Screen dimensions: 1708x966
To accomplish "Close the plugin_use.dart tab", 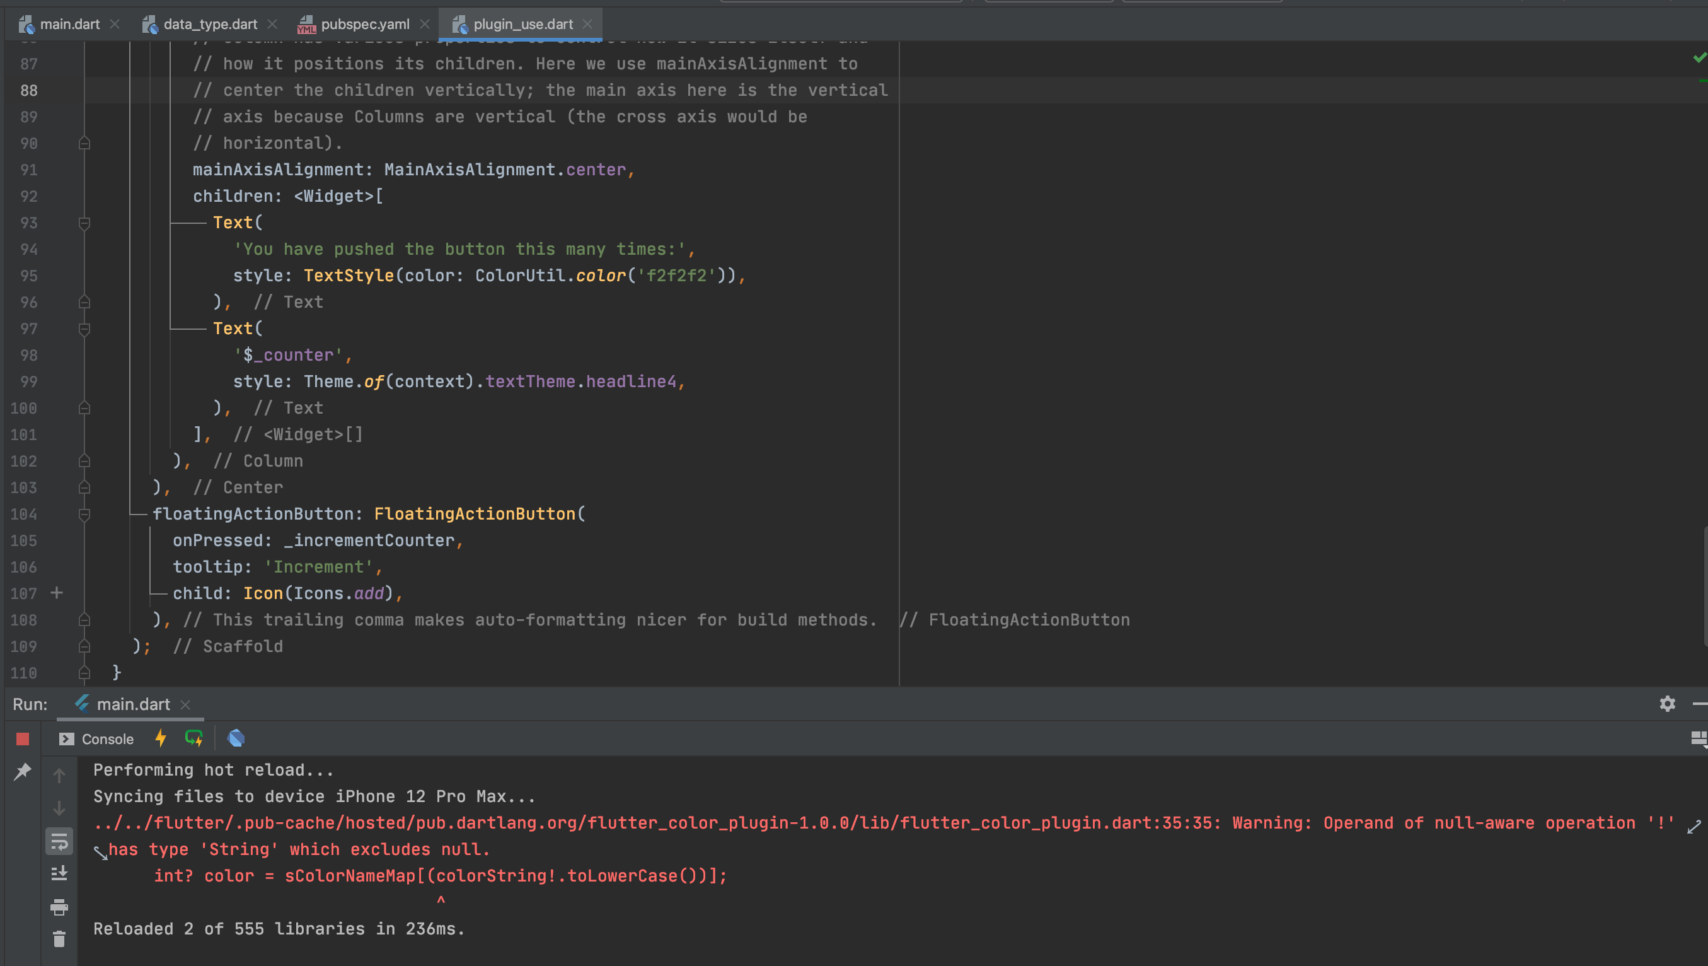I will [x=587, y=25].
